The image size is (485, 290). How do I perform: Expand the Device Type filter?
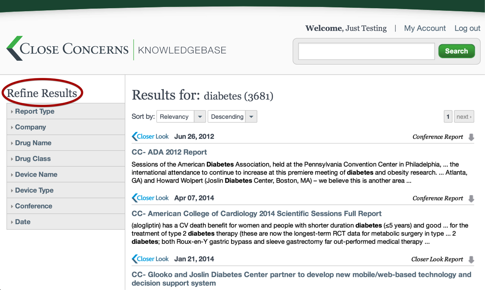tap(66, 190)
